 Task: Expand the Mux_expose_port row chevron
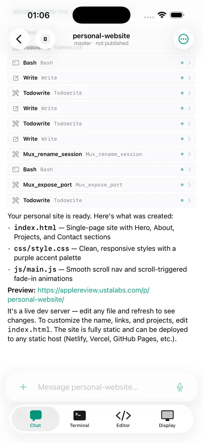(189, 185)
